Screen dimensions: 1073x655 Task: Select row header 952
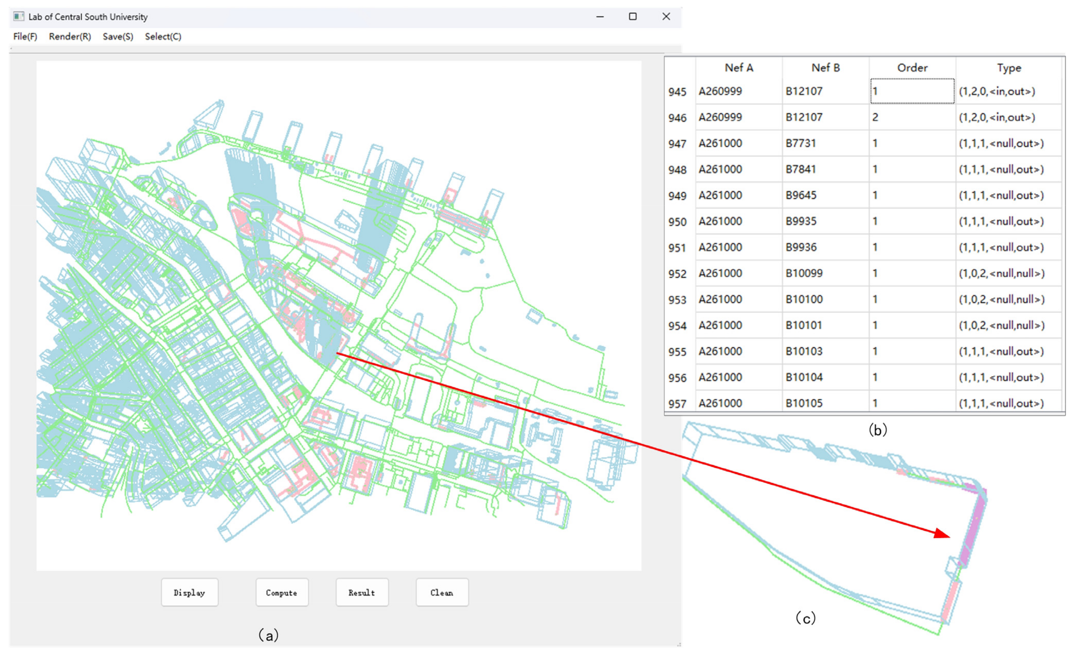677,274
